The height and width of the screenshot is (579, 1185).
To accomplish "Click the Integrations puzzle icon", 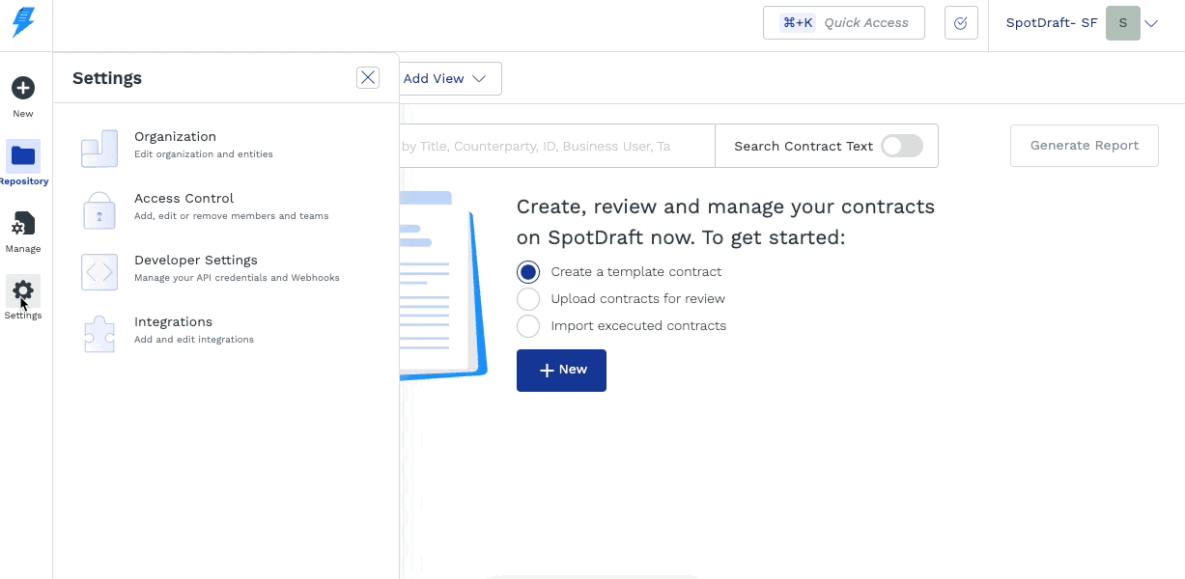I will pyautogui.click(x=99, y=333).
